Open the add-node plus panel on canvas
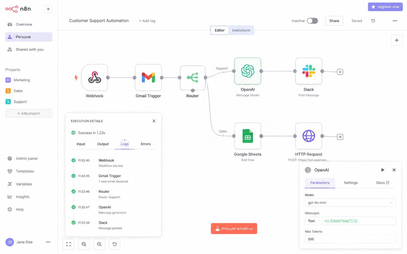 click(397, 40)
